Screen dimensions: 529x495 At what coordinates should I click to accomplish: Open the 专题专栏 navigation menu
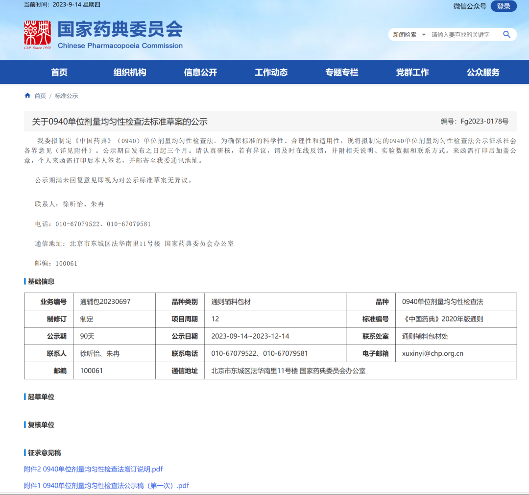[x=342, y=72]
